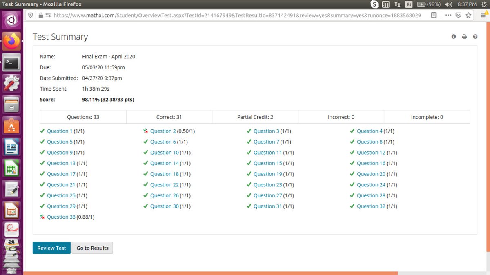View site security padlock info
The width and height of the screenshot is (490, 275).
(x=40, y=15)
